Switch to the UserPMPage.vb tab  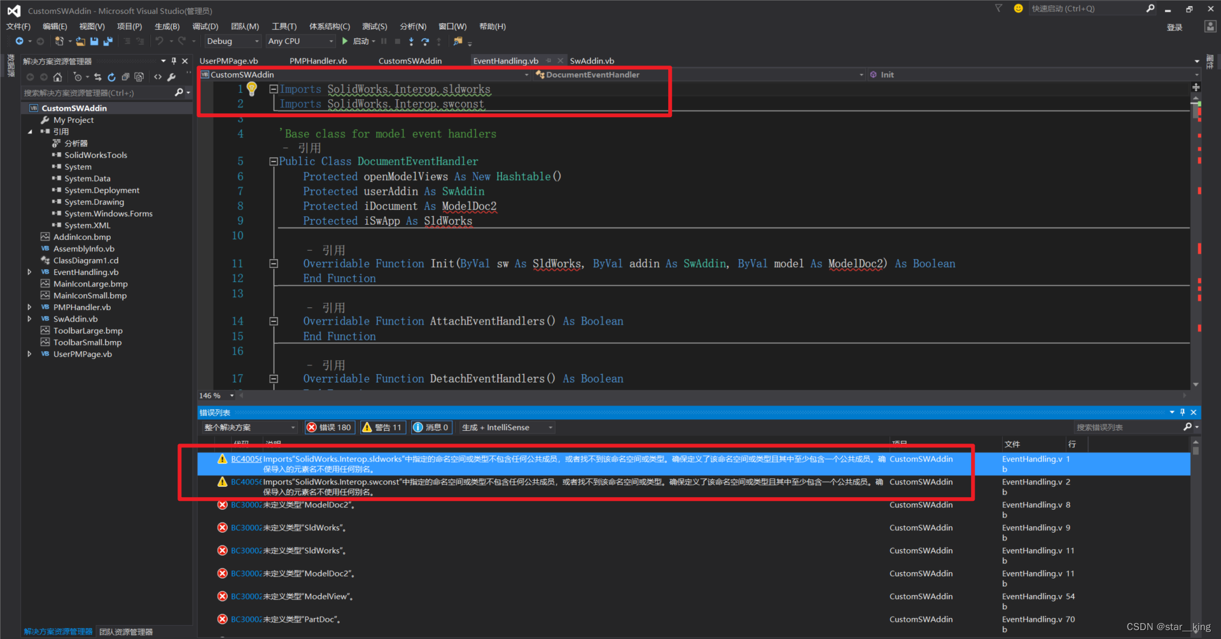point(228,61)
